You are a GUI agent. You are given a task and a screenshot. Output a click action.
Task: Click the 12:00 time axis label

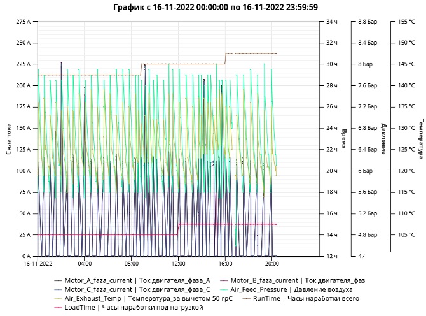coord(179,264)
